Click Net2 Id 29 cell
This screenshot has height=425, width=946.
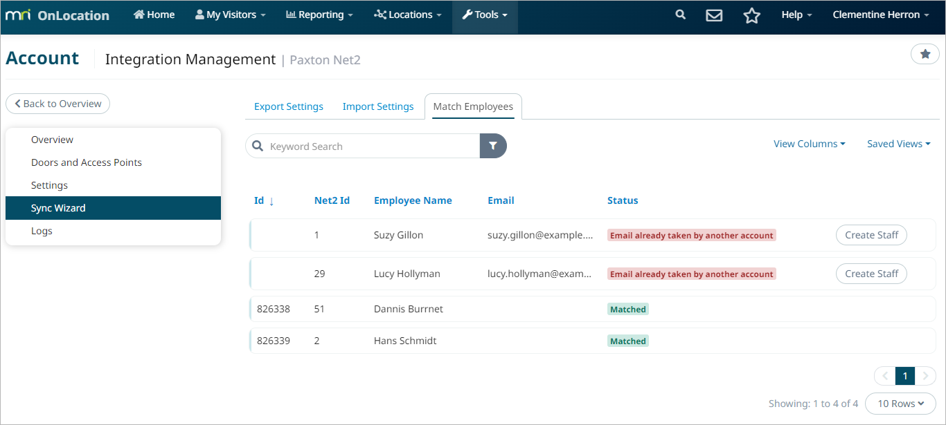tap(319, 274)
